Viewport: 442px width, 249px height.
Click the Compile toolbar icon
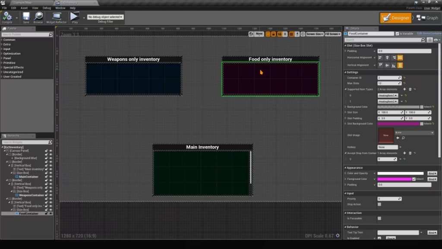(x=7, y=17)
